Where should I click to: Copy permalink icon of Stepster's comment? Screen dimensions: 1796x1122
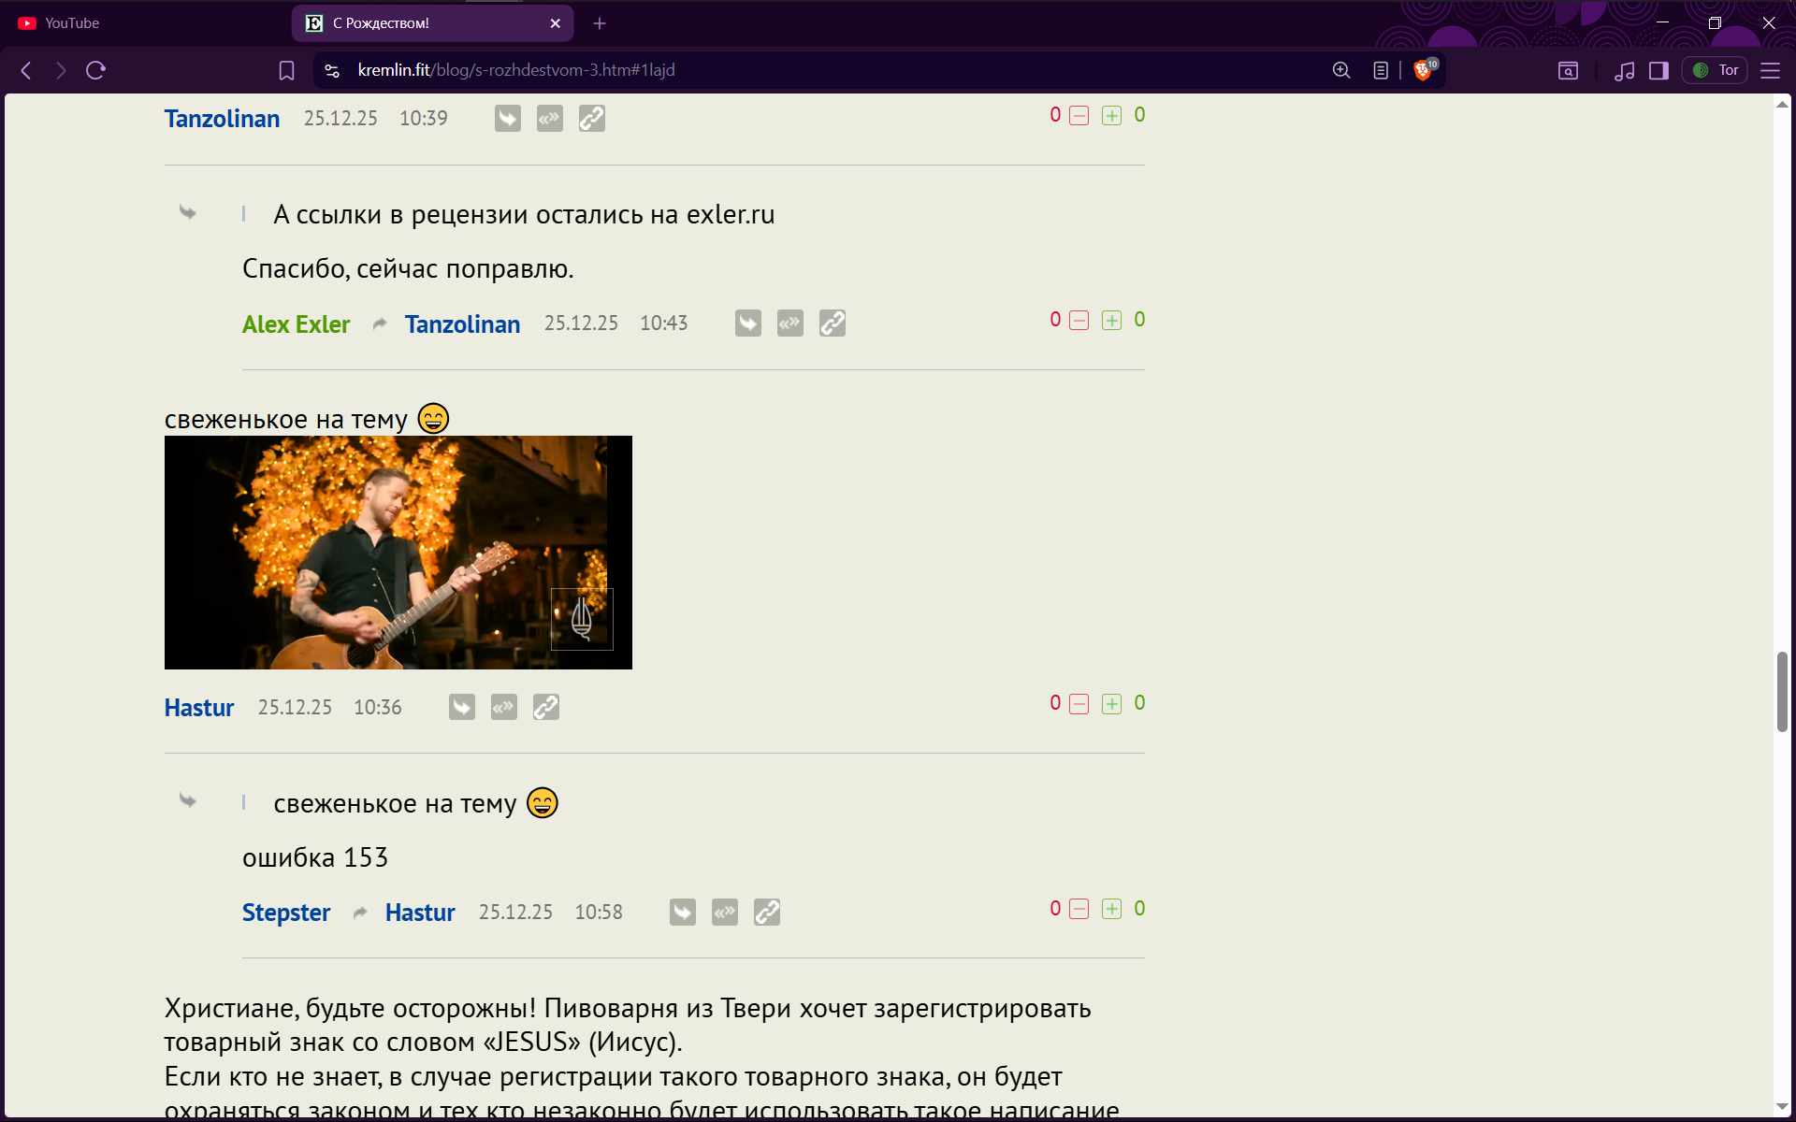pos(767,913)
